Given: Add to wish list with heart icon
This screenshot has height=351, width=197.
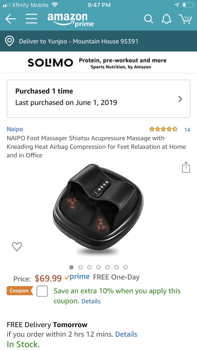Looking at the screenshot, I should [x=17, y=247].
